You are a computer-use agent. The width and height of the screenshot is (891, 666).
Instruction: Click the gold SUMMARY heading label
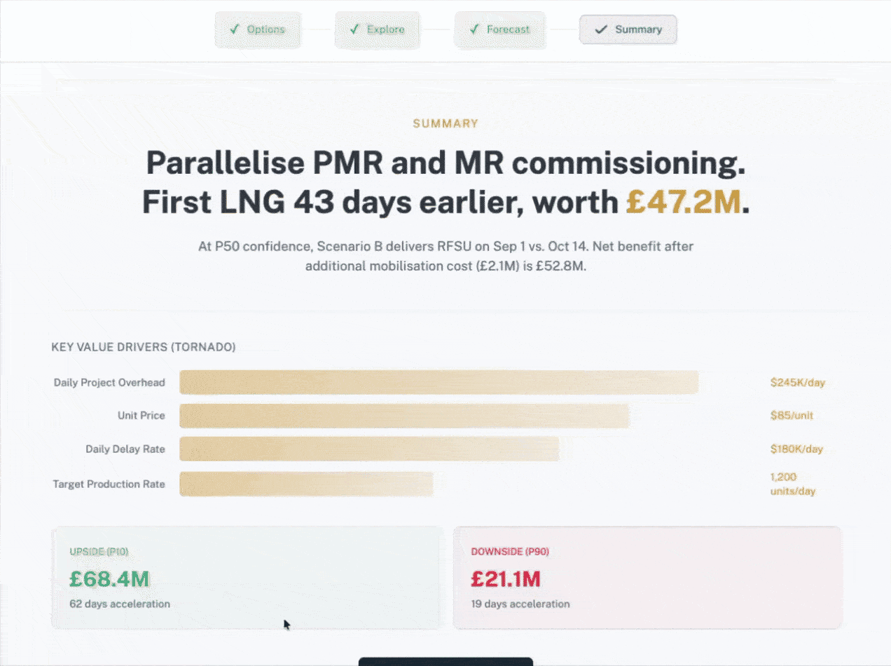click(x=445, y=123)
